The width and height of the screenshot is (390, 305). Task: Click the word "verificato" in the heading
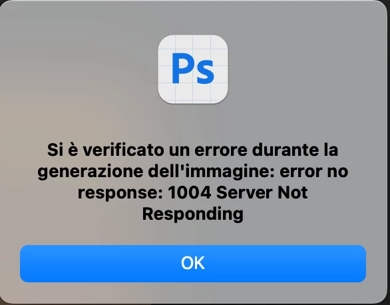(123, 150)
